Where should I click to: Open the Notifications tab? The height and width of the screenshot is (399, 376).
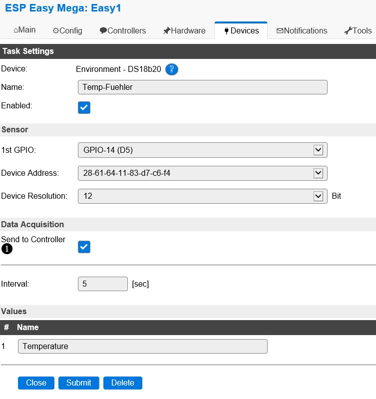coord(302,30)
